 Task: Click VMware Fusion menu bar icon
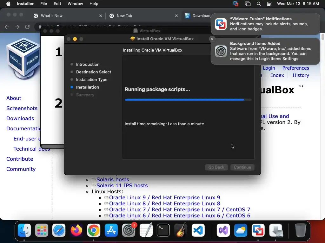(236, 4)
